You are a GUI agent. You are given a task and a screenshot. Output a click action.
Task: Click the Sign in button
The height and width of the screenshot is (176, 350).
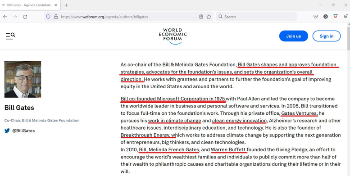[327, 36]
